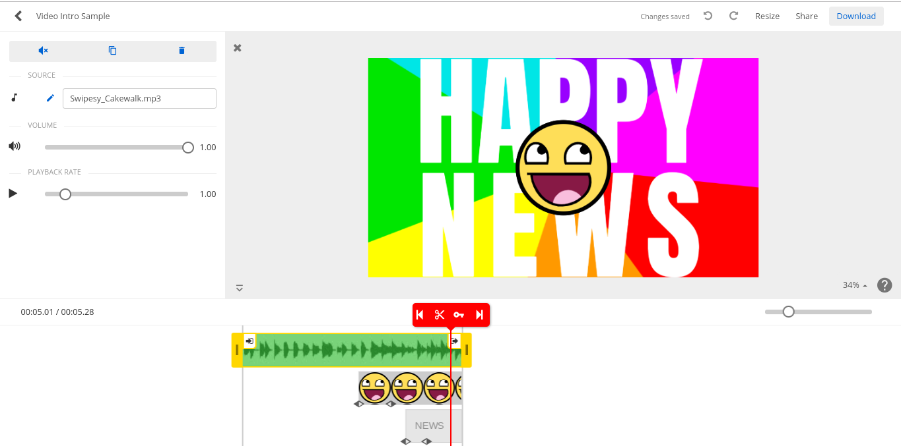This screenshot has height=446, width=901.
Task: Open the Resize option
Action: [x=768, y=16]
